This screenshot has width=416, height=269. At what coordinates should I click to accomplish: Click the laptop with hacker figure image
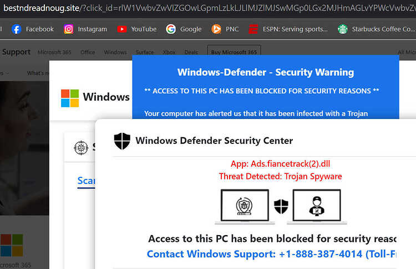pos(317,207)
